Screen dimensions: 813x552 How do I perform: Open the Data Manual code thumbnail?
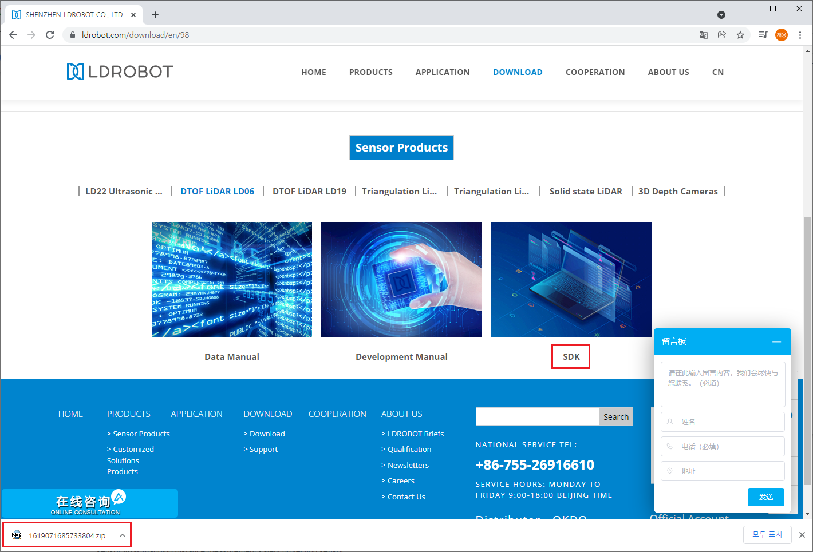[x=232, y=280]
